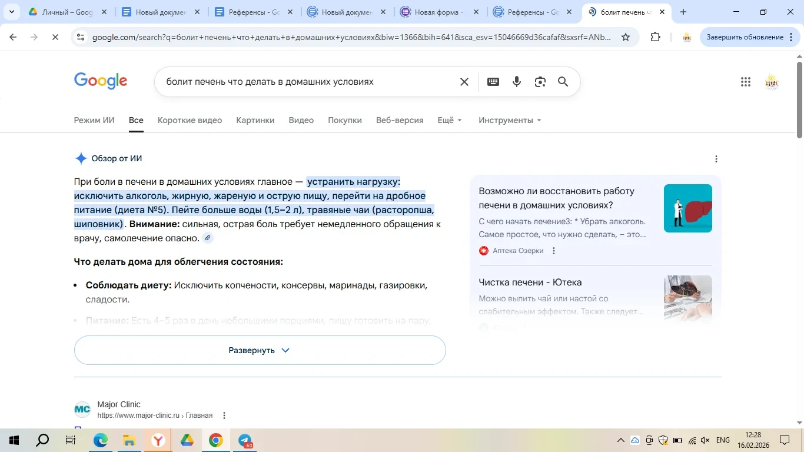Open the Chrome extensions puzzle icon
The height and width of the screenshot is (452, 804).
655,37
